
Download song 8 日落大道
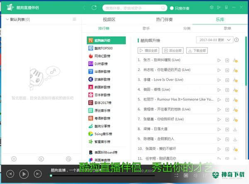pos(235,130)
